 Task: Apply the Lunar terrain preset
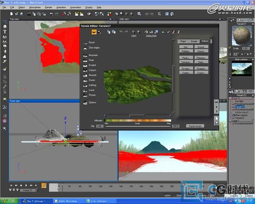89,90
